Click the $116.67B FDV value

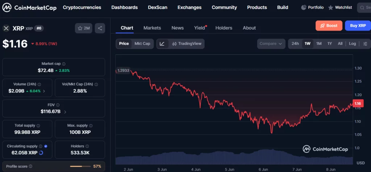click(50, 111)
